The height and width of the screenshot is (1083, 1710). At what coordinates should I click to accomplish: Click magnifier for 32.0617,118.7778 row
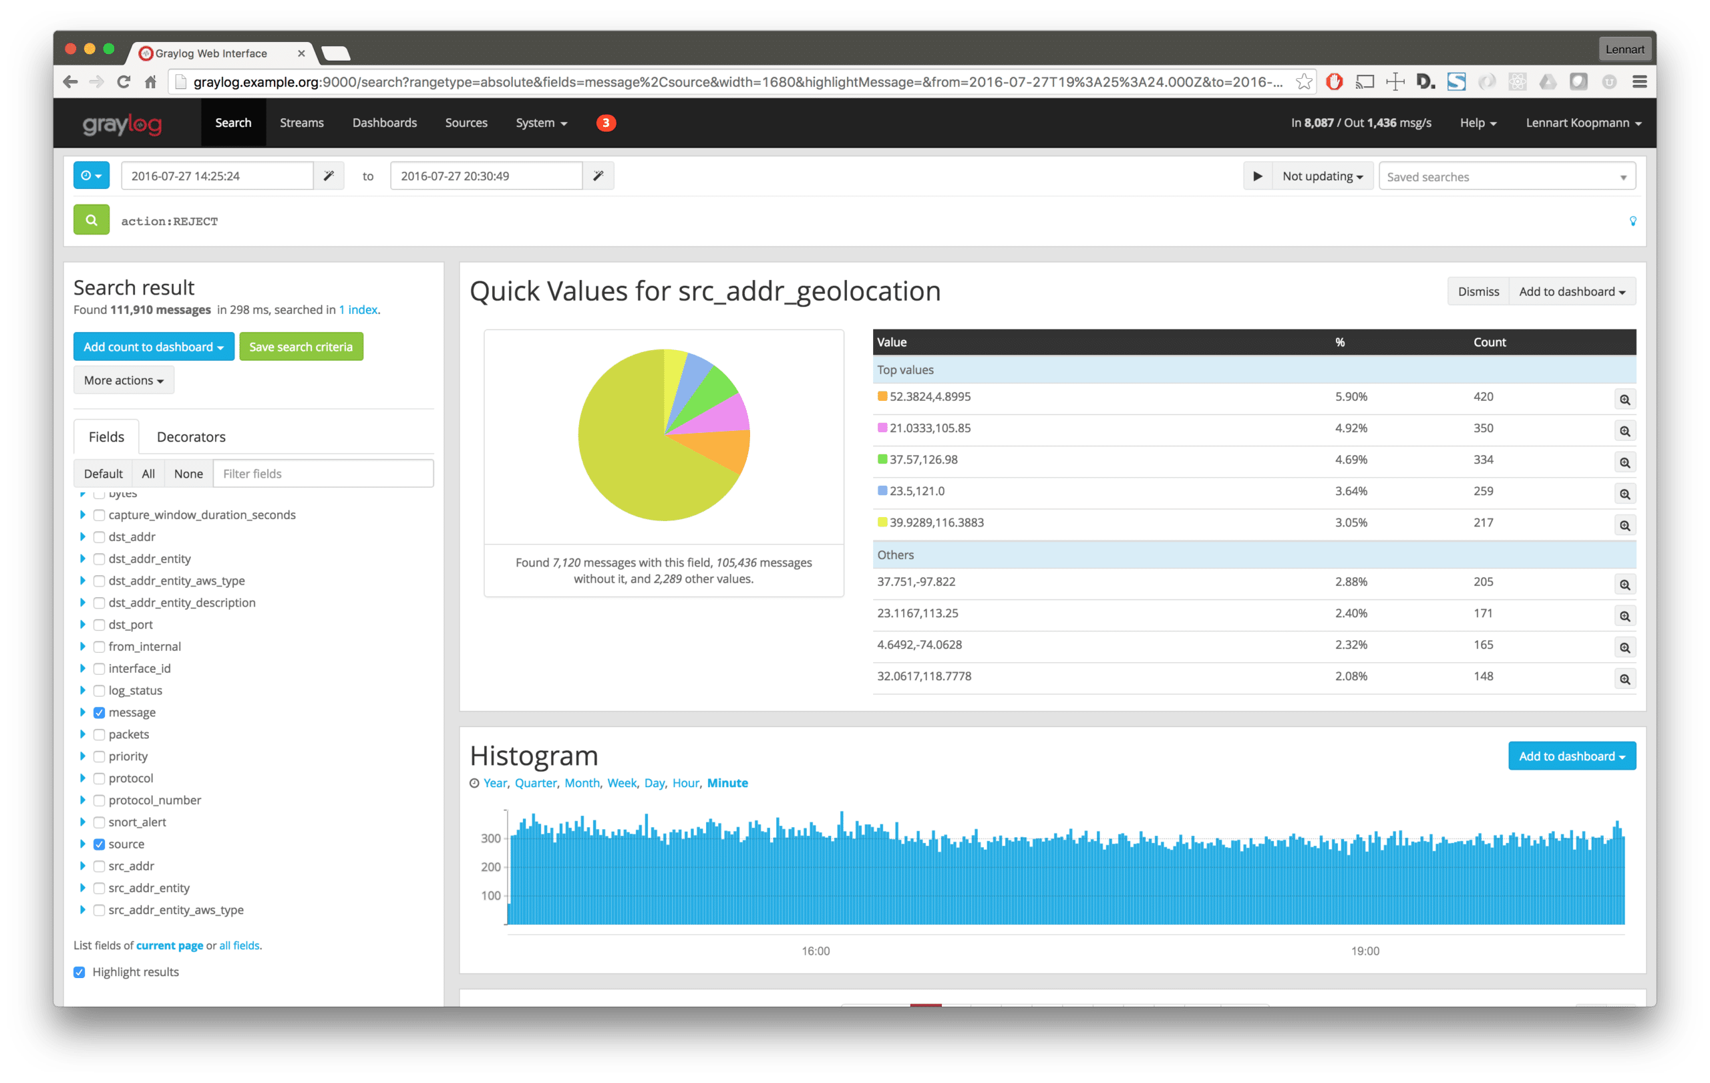click(x=1624, y=679)
